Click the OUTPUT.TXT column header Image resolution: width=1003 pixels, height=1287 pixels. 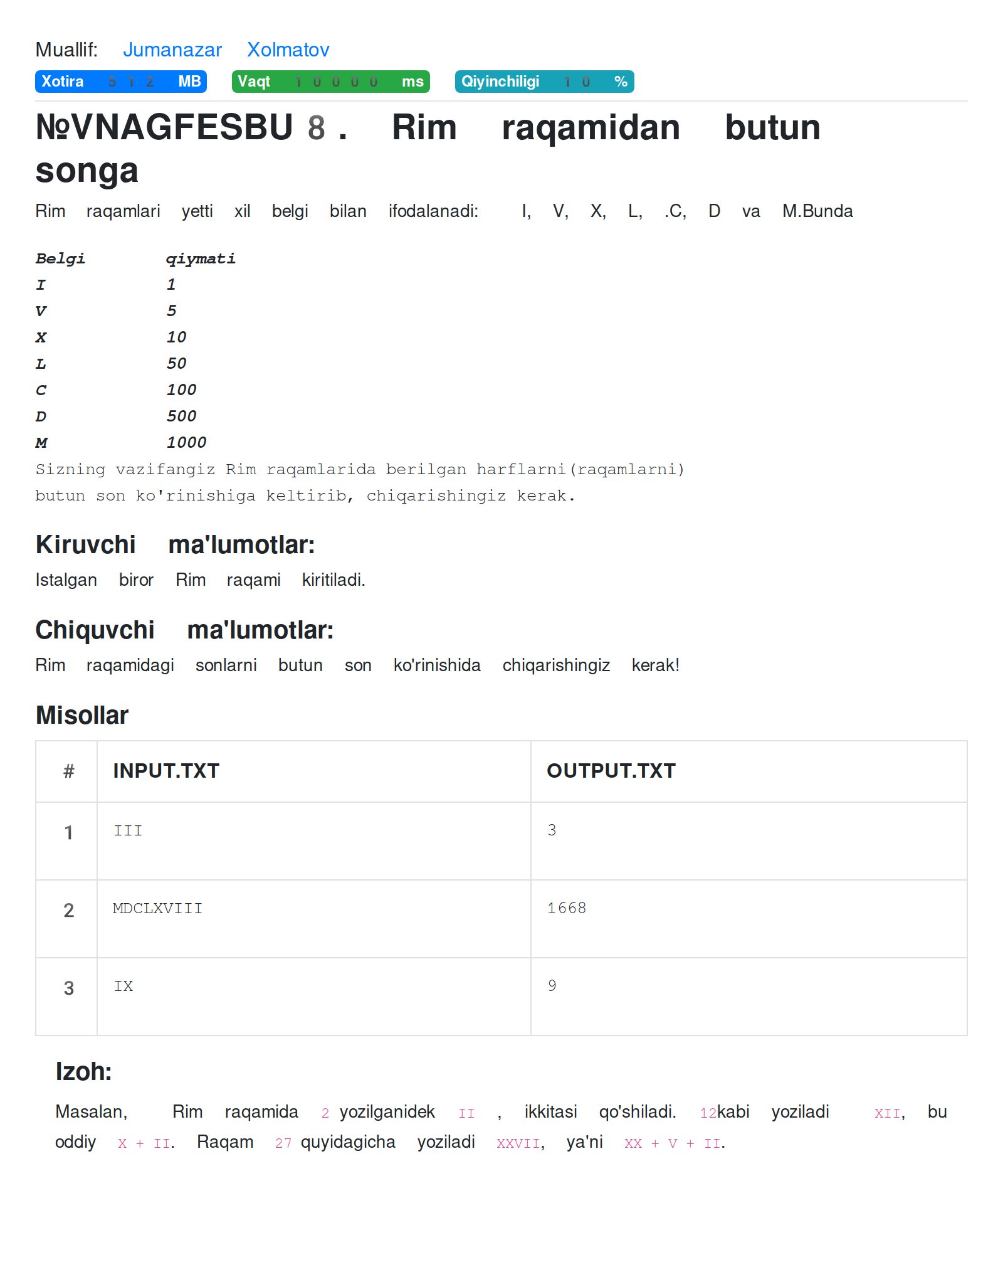611,771
